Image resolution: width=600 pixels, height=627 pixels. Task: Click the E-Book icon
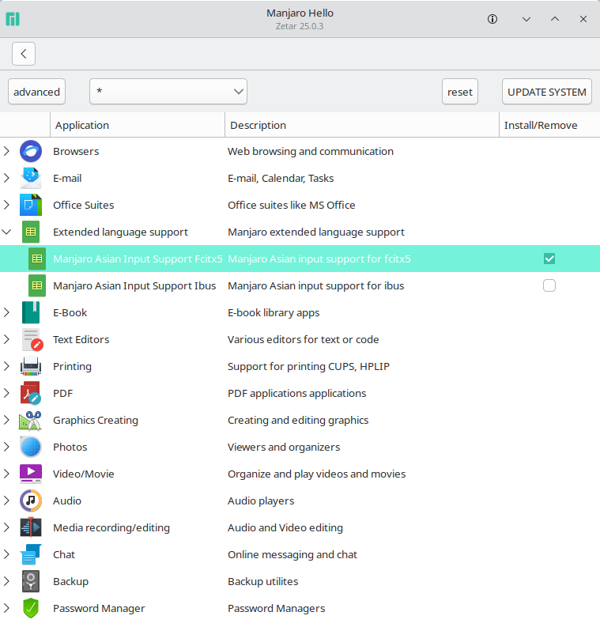pos(31,312)
